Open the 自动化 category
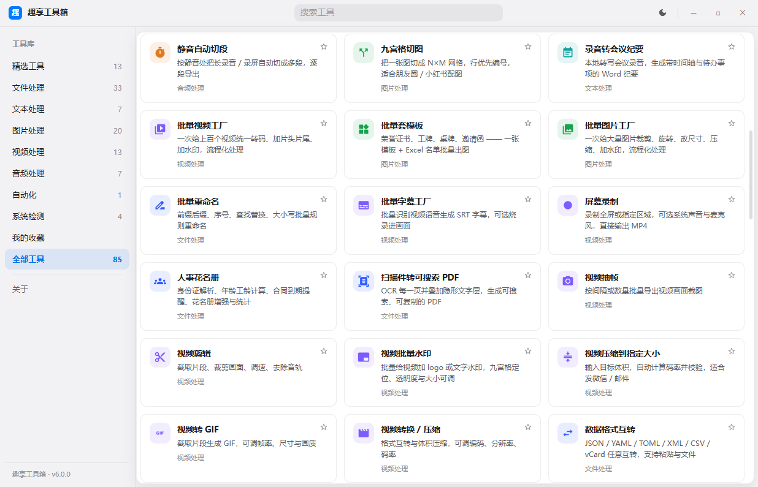 coord(67,195)
